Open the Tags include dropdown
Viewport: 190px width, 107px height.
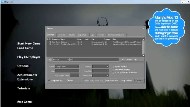tap(61, 59)
